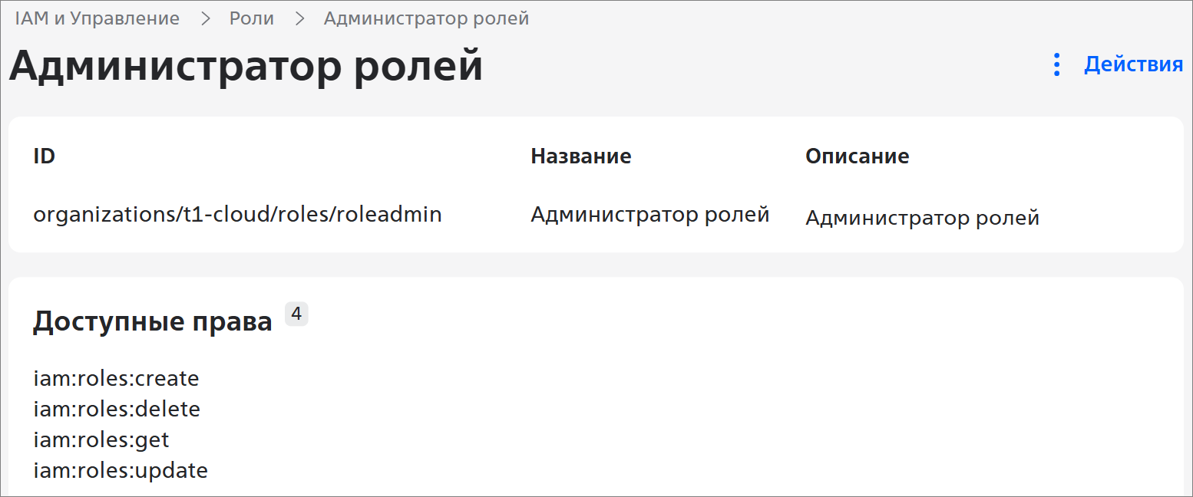This screenshot has width=1193, height=497.
Task: Open the three-dot actions menu icon
Action: pos(1057,64)
